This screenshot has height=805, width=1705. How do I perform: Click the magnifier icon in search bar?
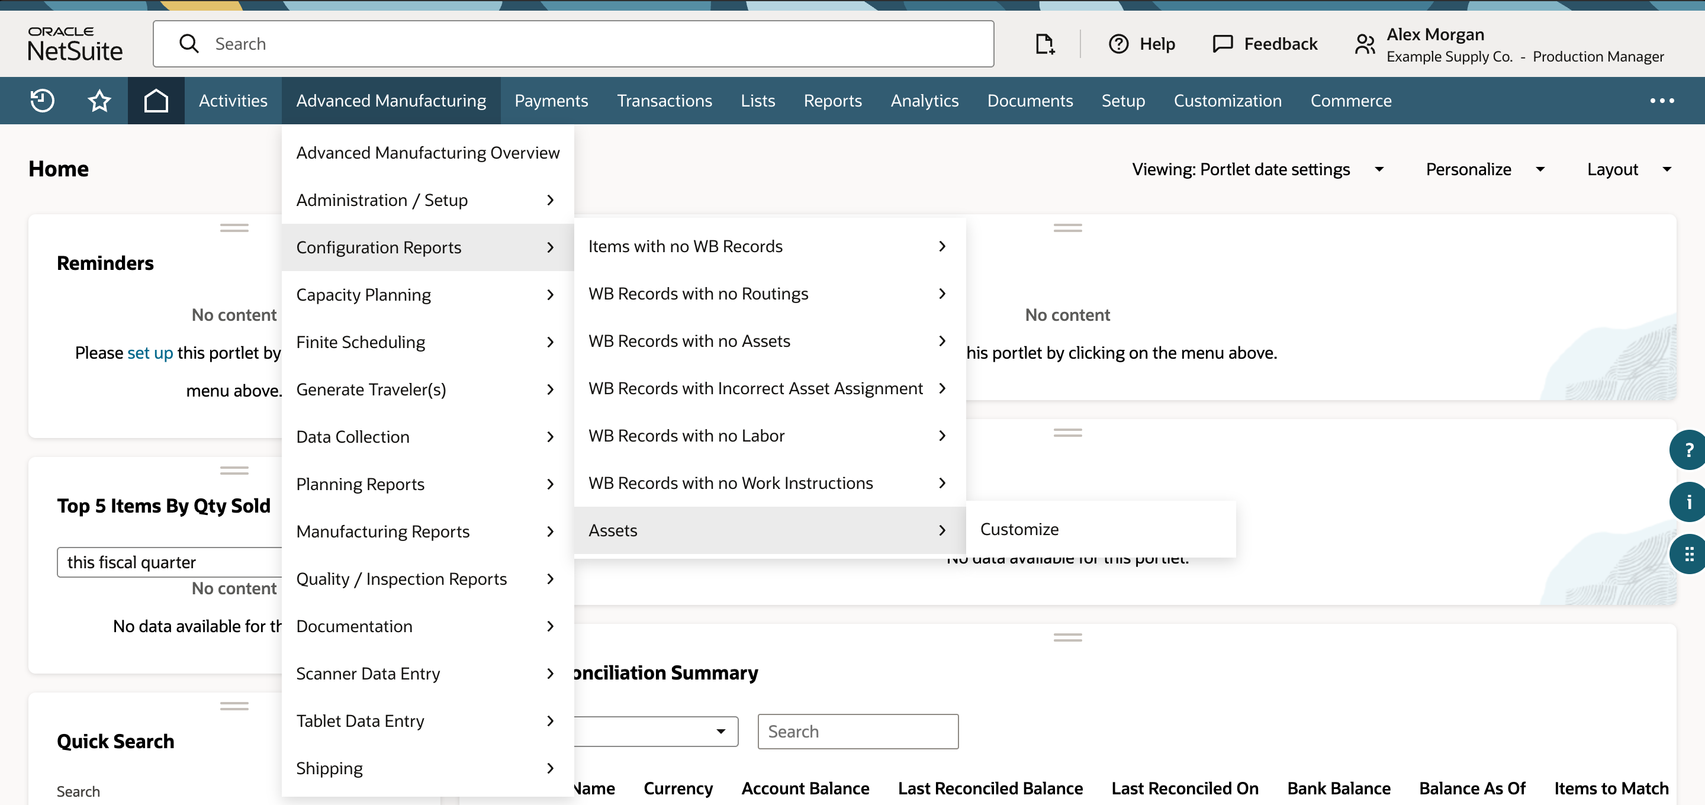pos(189,44)
